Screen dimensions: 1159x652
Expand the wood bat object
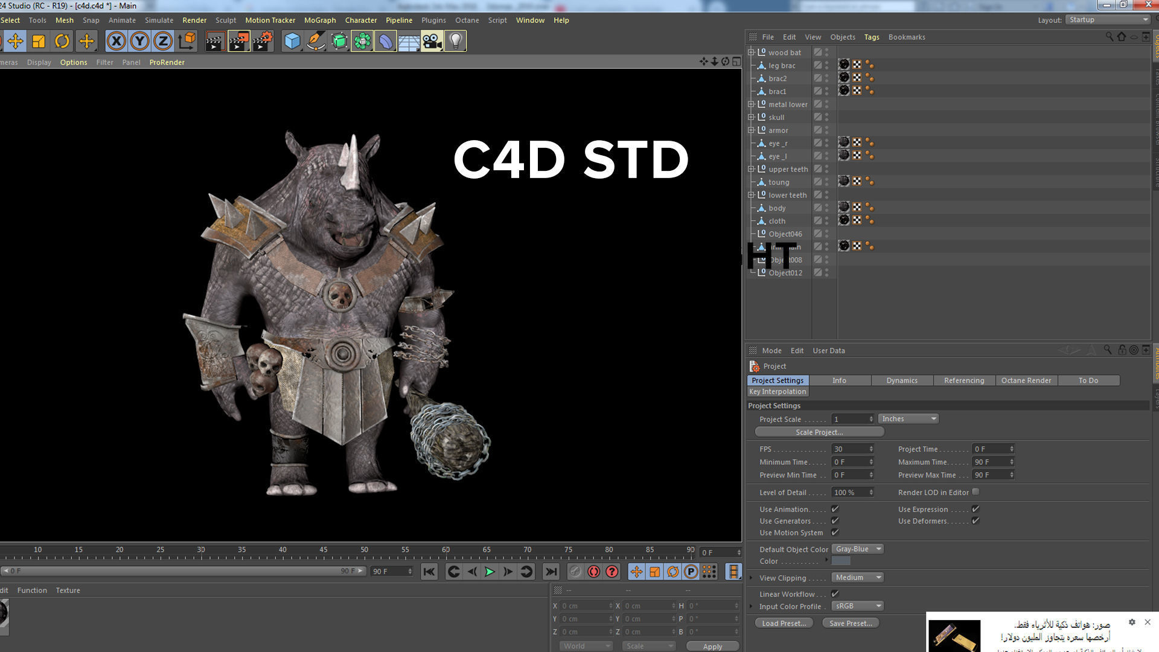point(751,53)
